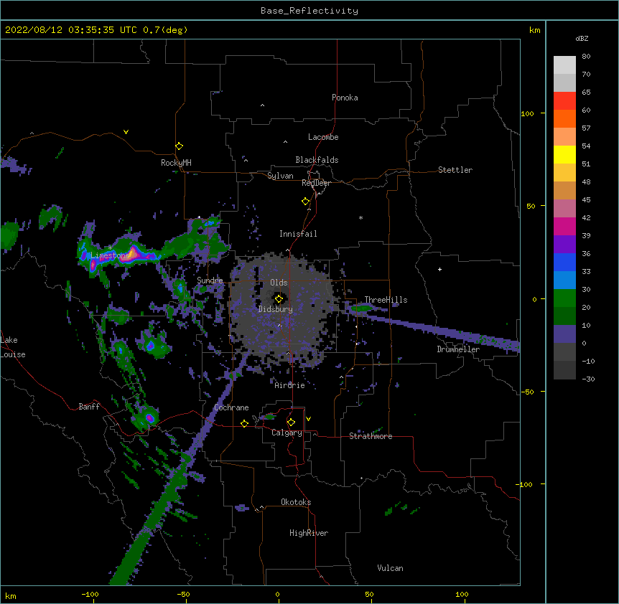Click the Limestone label over the storm cell
This screenshot has width=619, height=604.
point(111,255)
